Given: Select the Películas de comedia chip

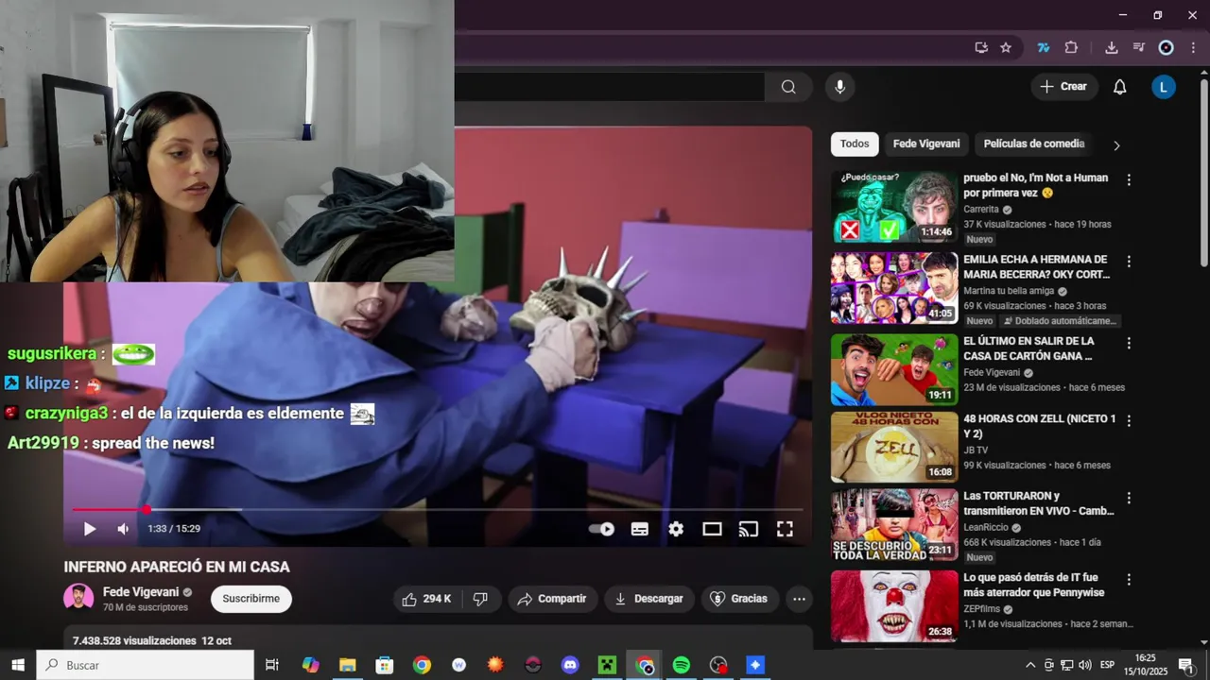Looking at the screenshot, I should click(1034, 144).
